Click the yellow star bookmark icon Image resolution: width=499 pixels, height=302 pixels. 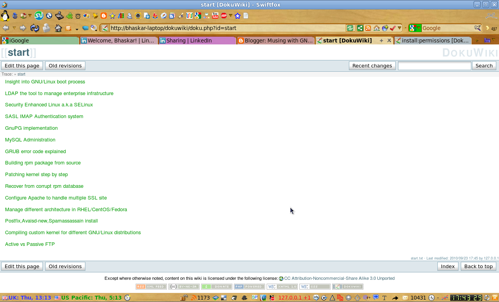coord(112,16)
